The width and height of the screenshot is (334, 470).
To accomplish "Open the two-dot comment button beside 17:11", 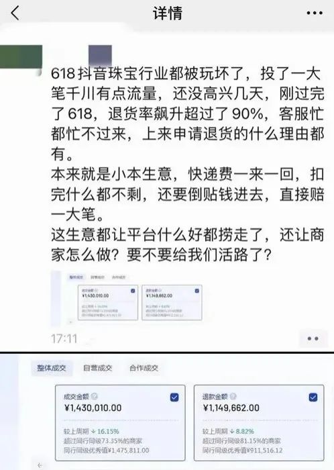I will 313,338.
